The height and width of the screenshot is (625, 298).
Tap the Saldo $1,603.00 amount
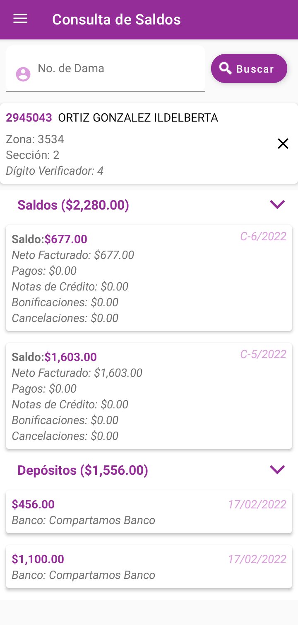tap(70, 357)
